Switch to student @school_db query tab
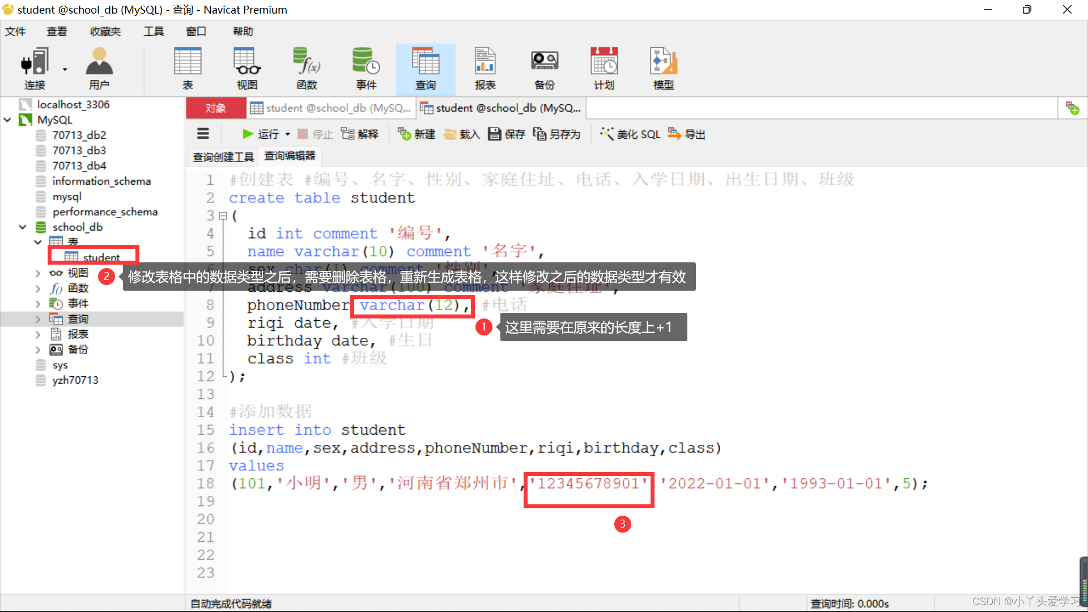 (500, 108)
